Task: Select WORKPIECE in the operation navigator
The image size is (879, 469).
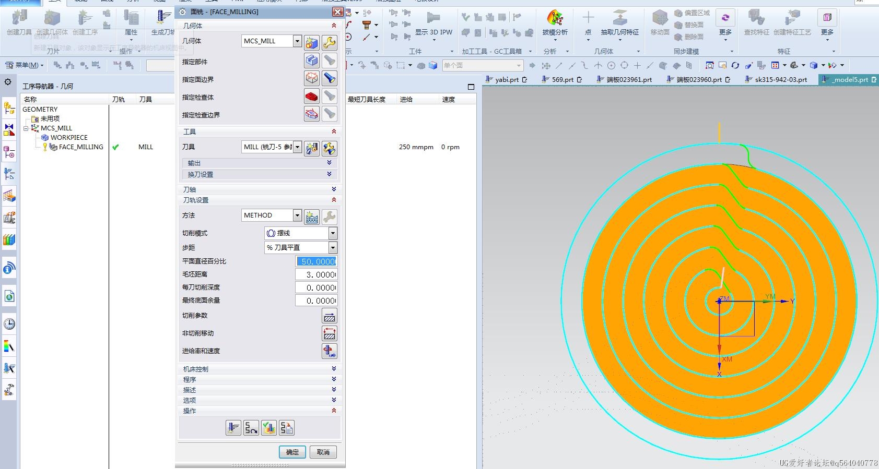Action: click(69, 138)
